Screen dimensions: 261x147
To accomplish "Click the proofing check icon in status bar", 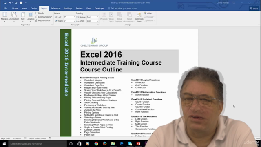I will pos(25,138).
